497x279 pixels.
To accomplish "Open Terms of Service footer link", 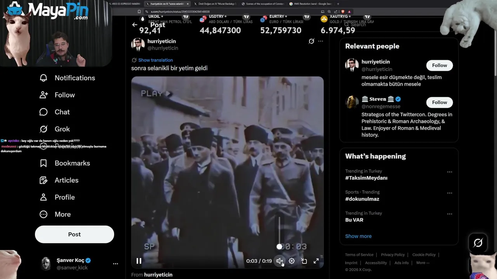I will [359, 255].
